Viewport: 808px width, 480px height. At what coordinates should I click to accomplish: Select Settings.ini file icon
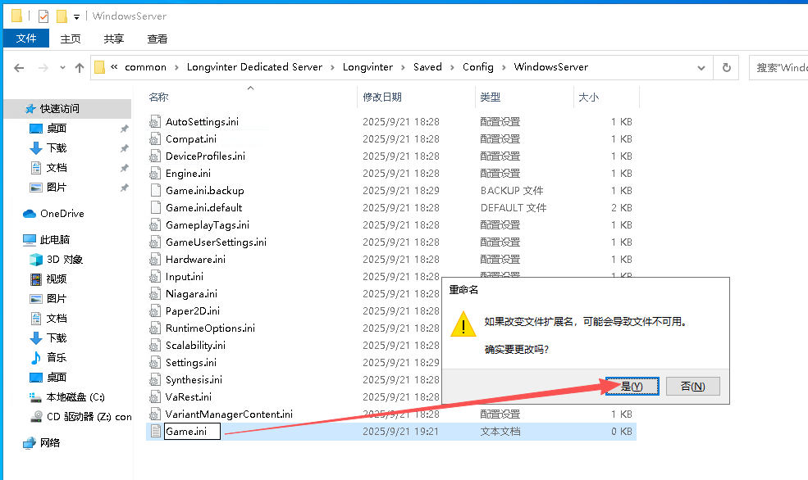[x=155, y=363]
